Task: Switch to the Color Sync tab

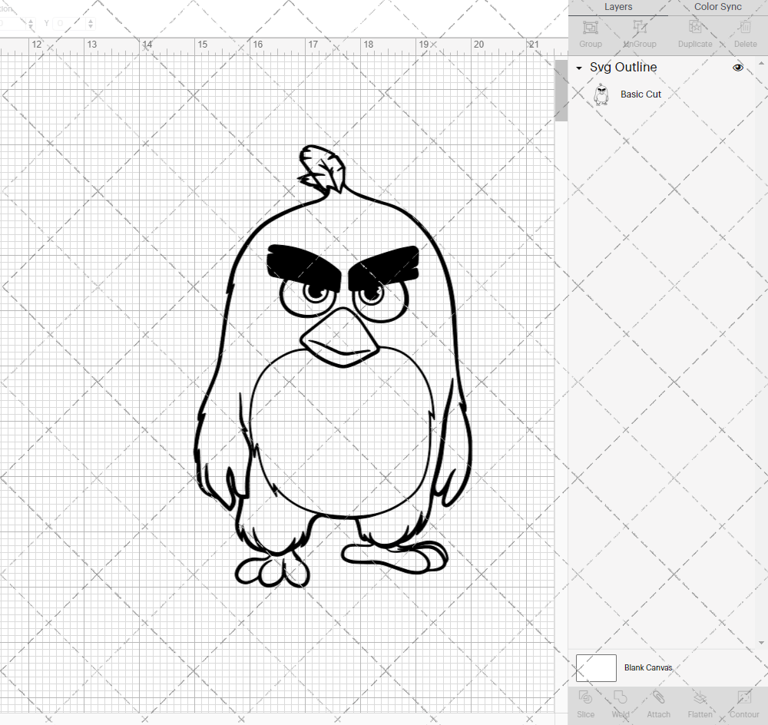Action: 717,7
